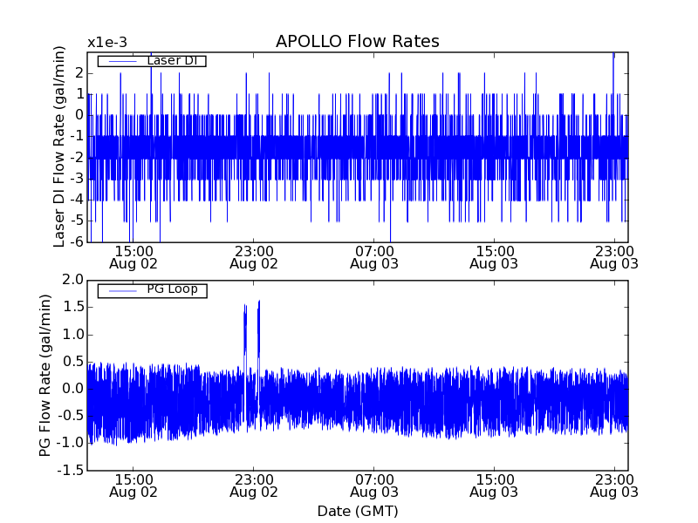Select the PG Loop legend box
698x523 pixels.
[x=152, y=290]
